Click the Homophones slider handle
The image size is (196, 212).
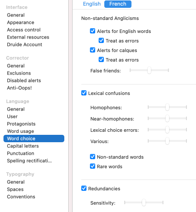coord(167,107)
